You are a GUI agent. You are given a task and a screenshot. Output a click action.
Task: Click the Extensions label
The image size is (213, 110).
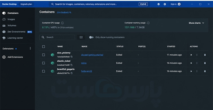[8, 49]
